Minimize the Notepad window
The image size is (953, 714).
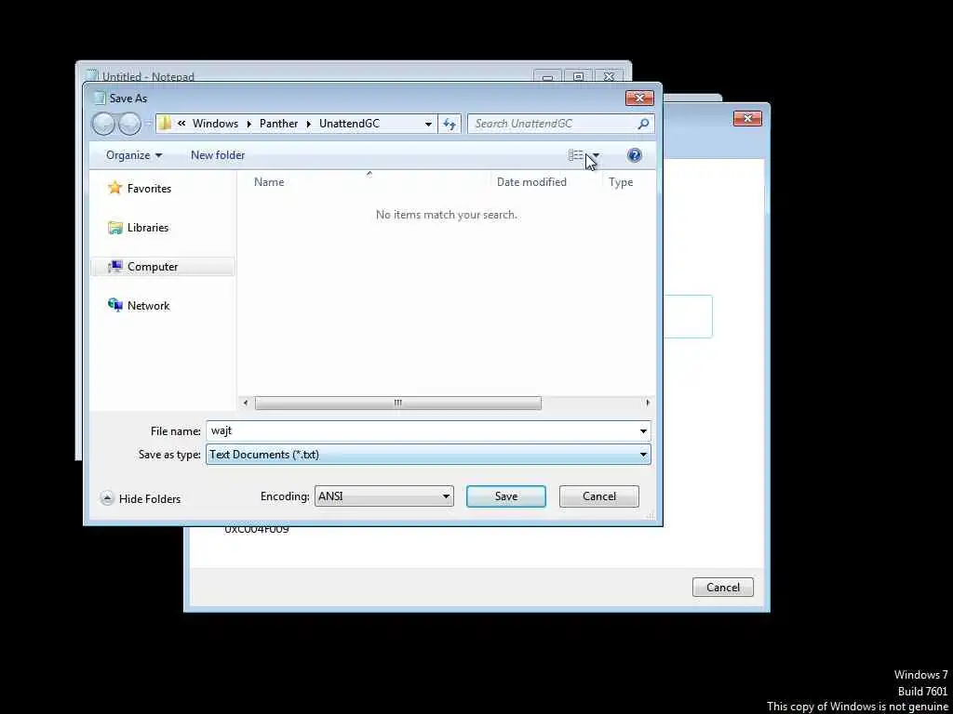click(x=547, y=76)
